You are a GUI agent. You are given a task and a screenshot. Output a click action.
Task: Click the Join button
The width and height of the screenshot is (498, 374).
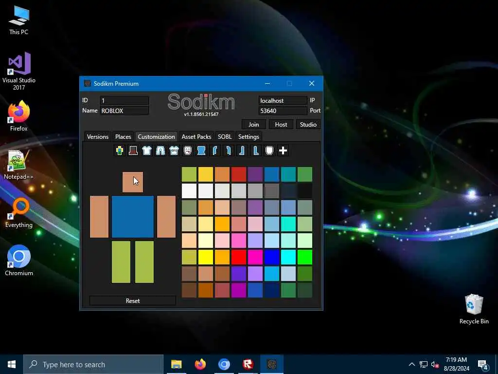click(253, 124)
